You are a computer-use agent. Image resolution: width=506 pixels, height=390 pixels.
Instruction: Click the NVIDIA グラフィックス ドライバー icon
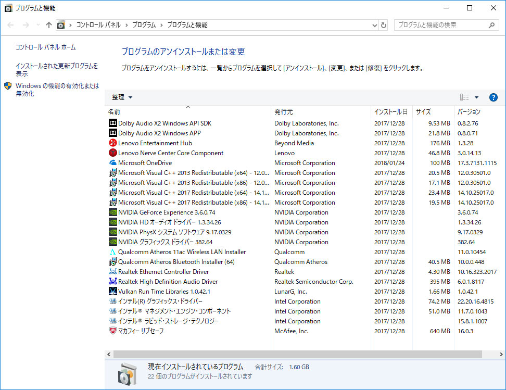point(112,242)
